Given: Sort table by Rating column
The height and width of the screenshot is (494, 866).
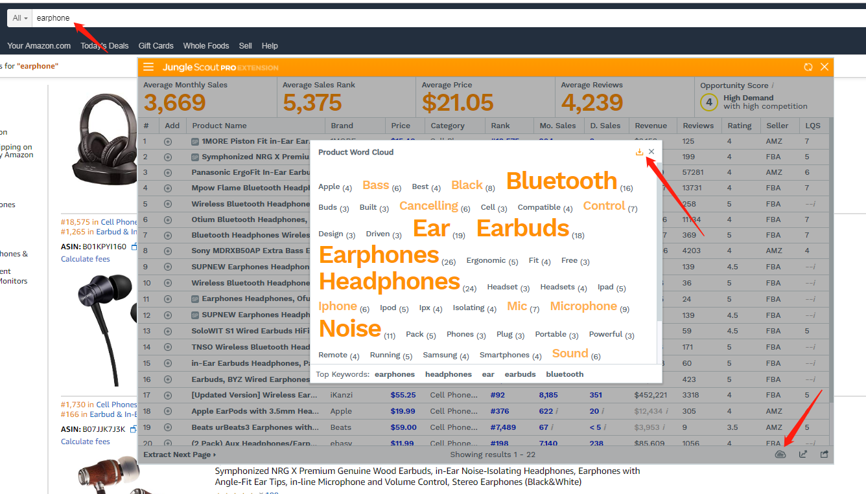Looking at the screenshot, I should tap(740, 126).
